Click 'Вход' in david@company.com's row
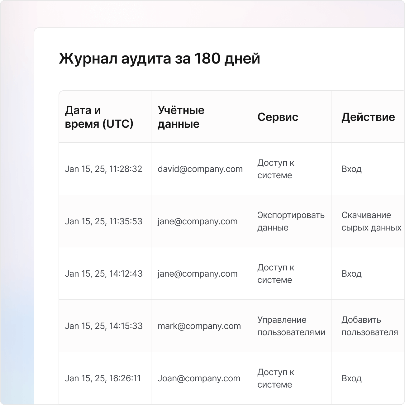 (x=351, y=169)
